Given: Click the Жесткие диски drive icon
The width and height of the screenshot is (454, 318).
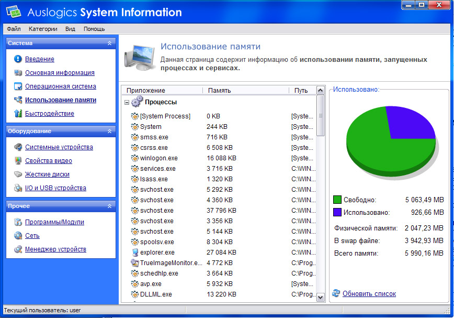Looking at the screenshot, I should pos(18,174).
